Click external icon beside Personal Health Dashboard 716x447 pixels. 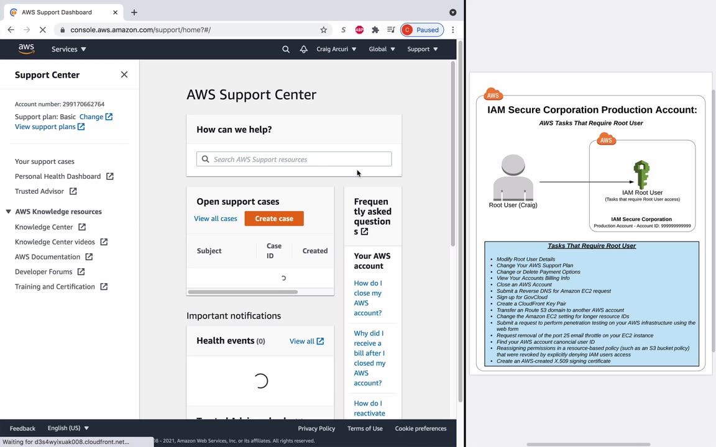pyautogui.click(x=109, y=176)
